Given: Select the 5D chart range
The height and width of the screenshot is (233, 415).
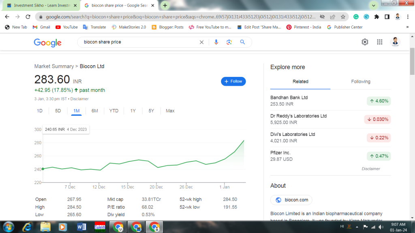Looking at the screenshot, I should coord(58,111).
